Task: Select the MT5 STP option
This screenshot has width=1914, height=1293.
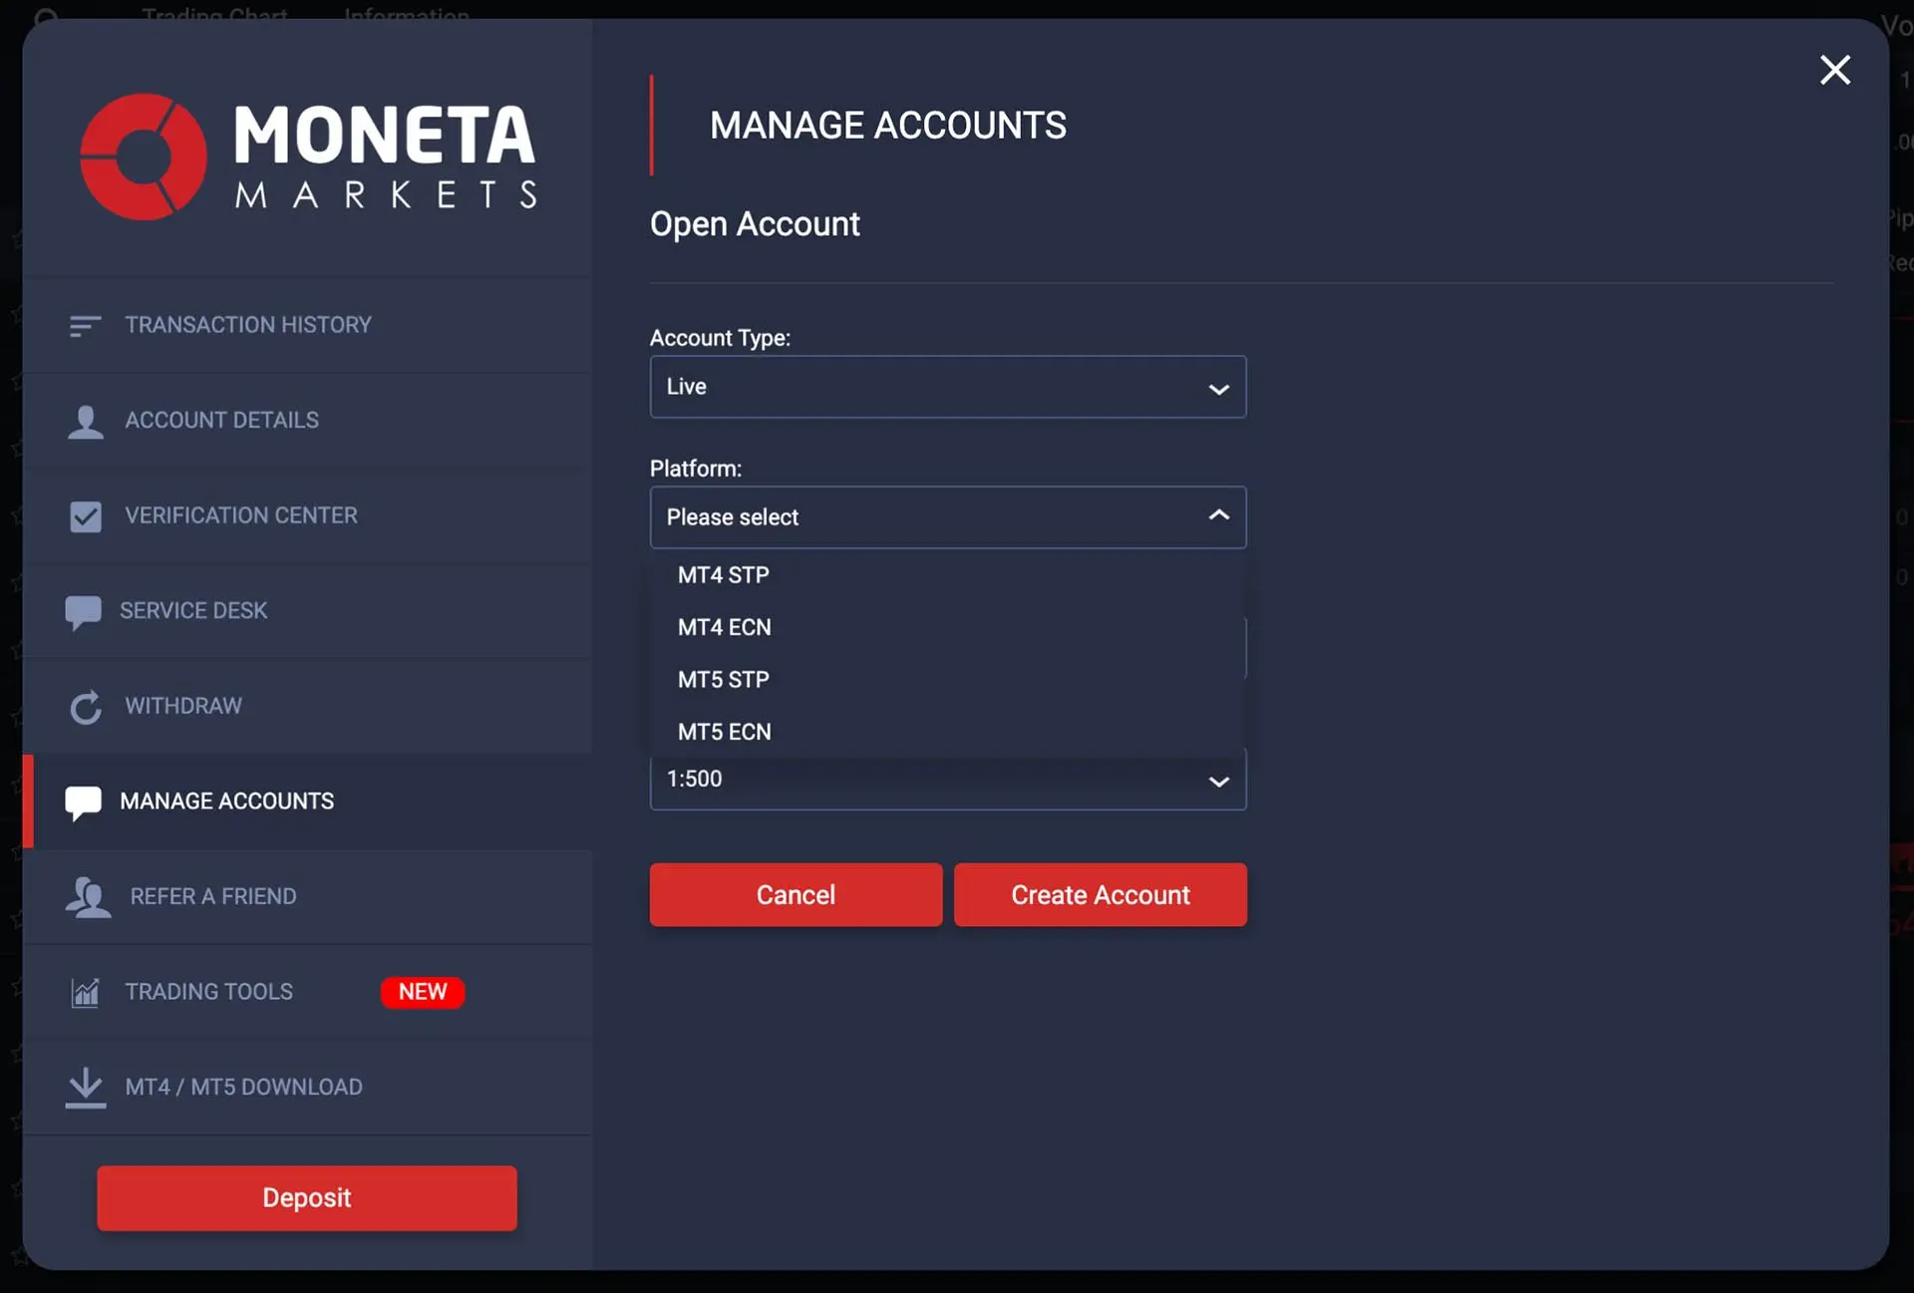Action: (x=724, y=680)
